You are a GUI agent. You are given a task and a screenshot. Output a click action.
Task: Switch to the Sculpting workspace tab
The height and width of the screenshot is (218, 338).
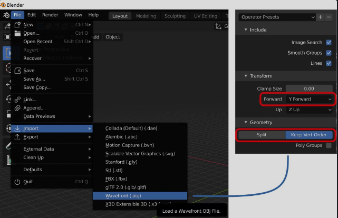pos(175,16)
